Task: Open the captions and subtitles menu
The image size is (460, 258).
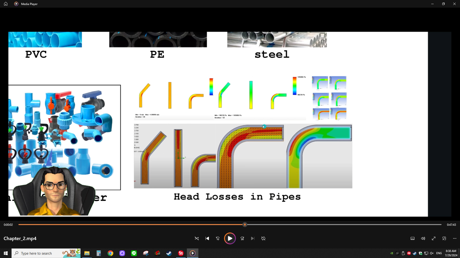Action: [x=412, y=238]
